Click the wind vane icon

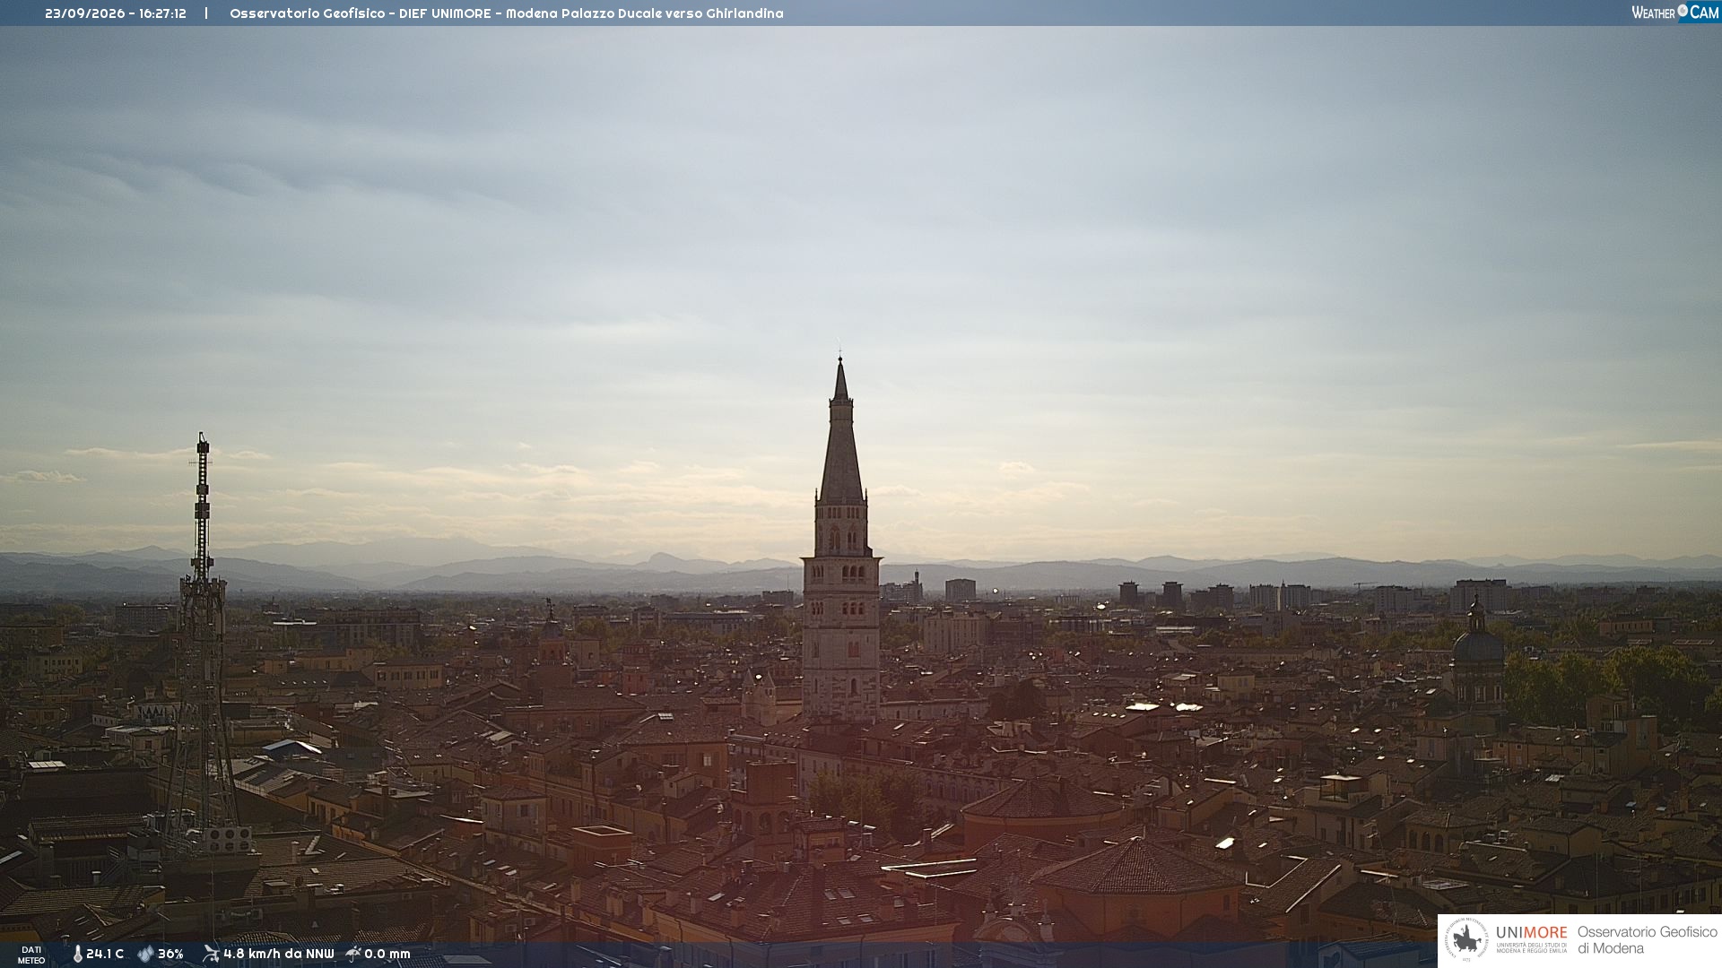coord(211,954)
